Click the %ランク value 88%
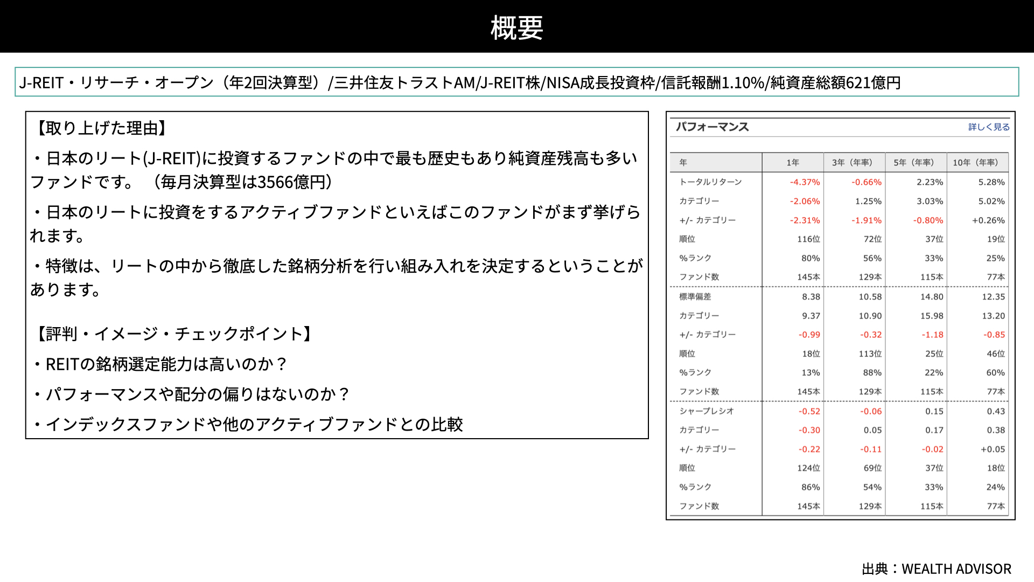This screenshot has height=582, width=1034. click(872, 373)
